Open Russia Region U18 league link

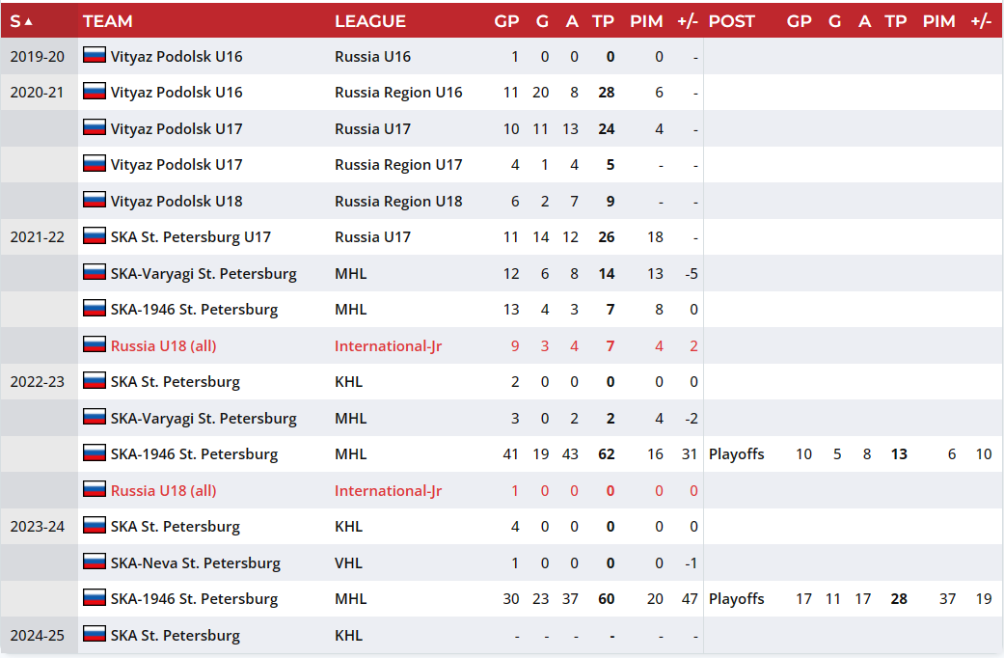click(398, 202)
